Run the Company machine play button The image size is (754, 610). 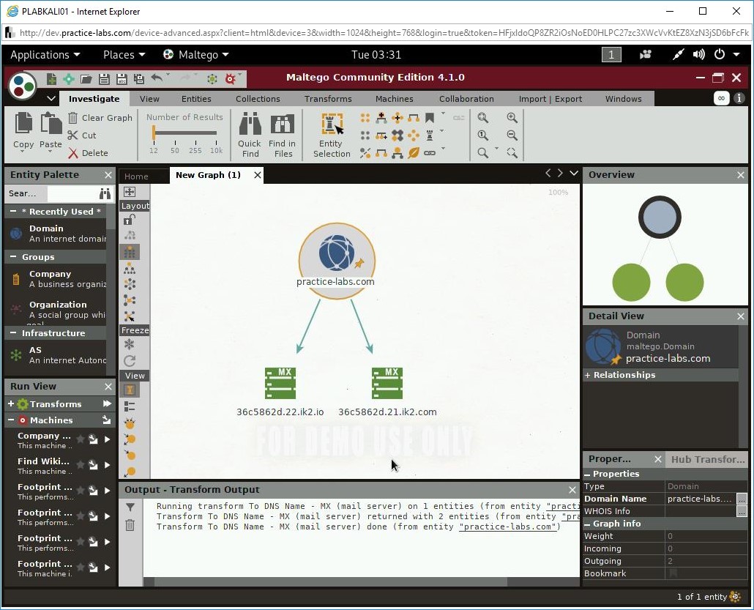point(107,439)
